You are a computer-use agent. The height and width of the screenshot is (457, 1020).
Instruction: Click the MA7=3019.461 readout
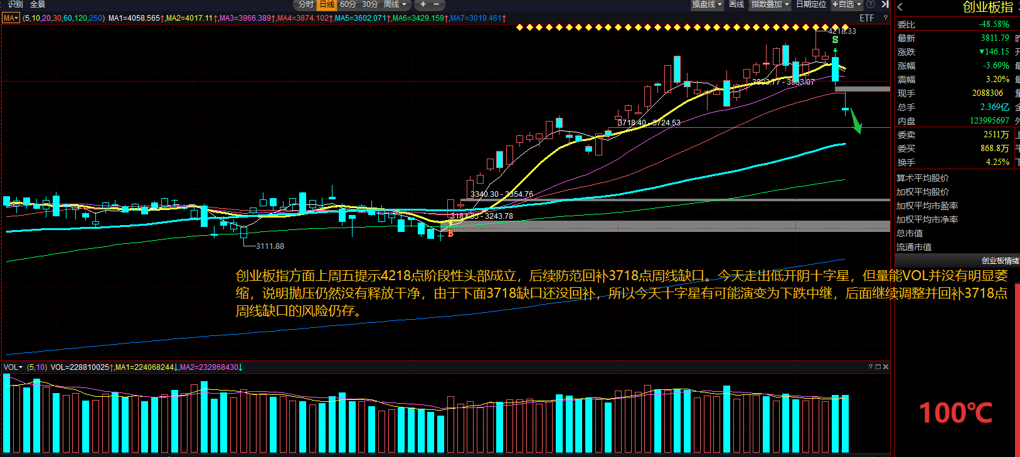click(477, 18)
